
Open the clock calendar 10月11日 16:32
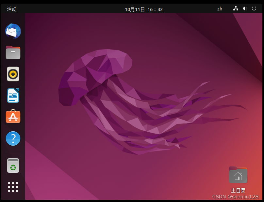(144, 9)
